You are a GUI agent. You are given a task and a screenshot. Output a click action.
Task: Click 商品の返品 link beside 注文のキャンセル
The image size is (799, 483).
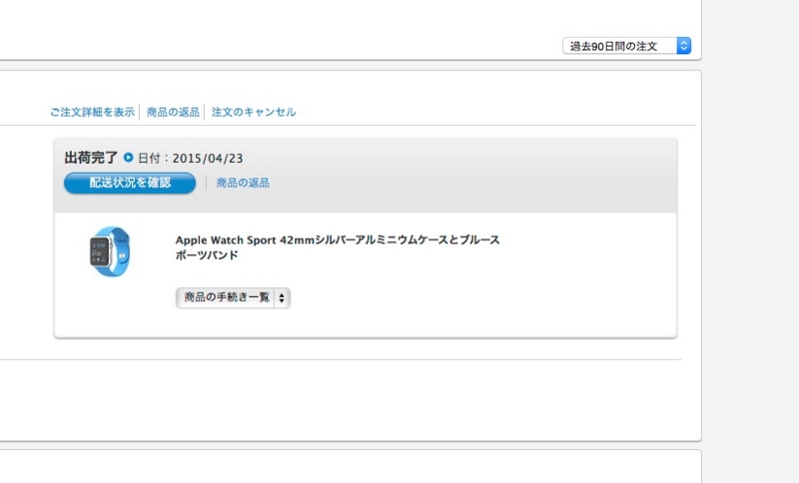[x=173, y=112]
